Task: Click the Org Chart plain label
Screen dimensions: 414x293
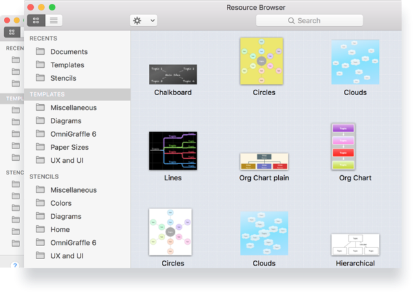Action: pyautogui.click(x=264, y=178)
